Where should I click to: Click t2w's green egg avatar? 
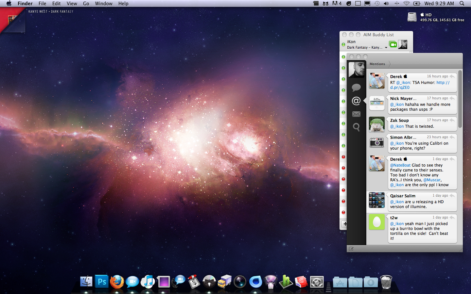[x=377, y=222]
